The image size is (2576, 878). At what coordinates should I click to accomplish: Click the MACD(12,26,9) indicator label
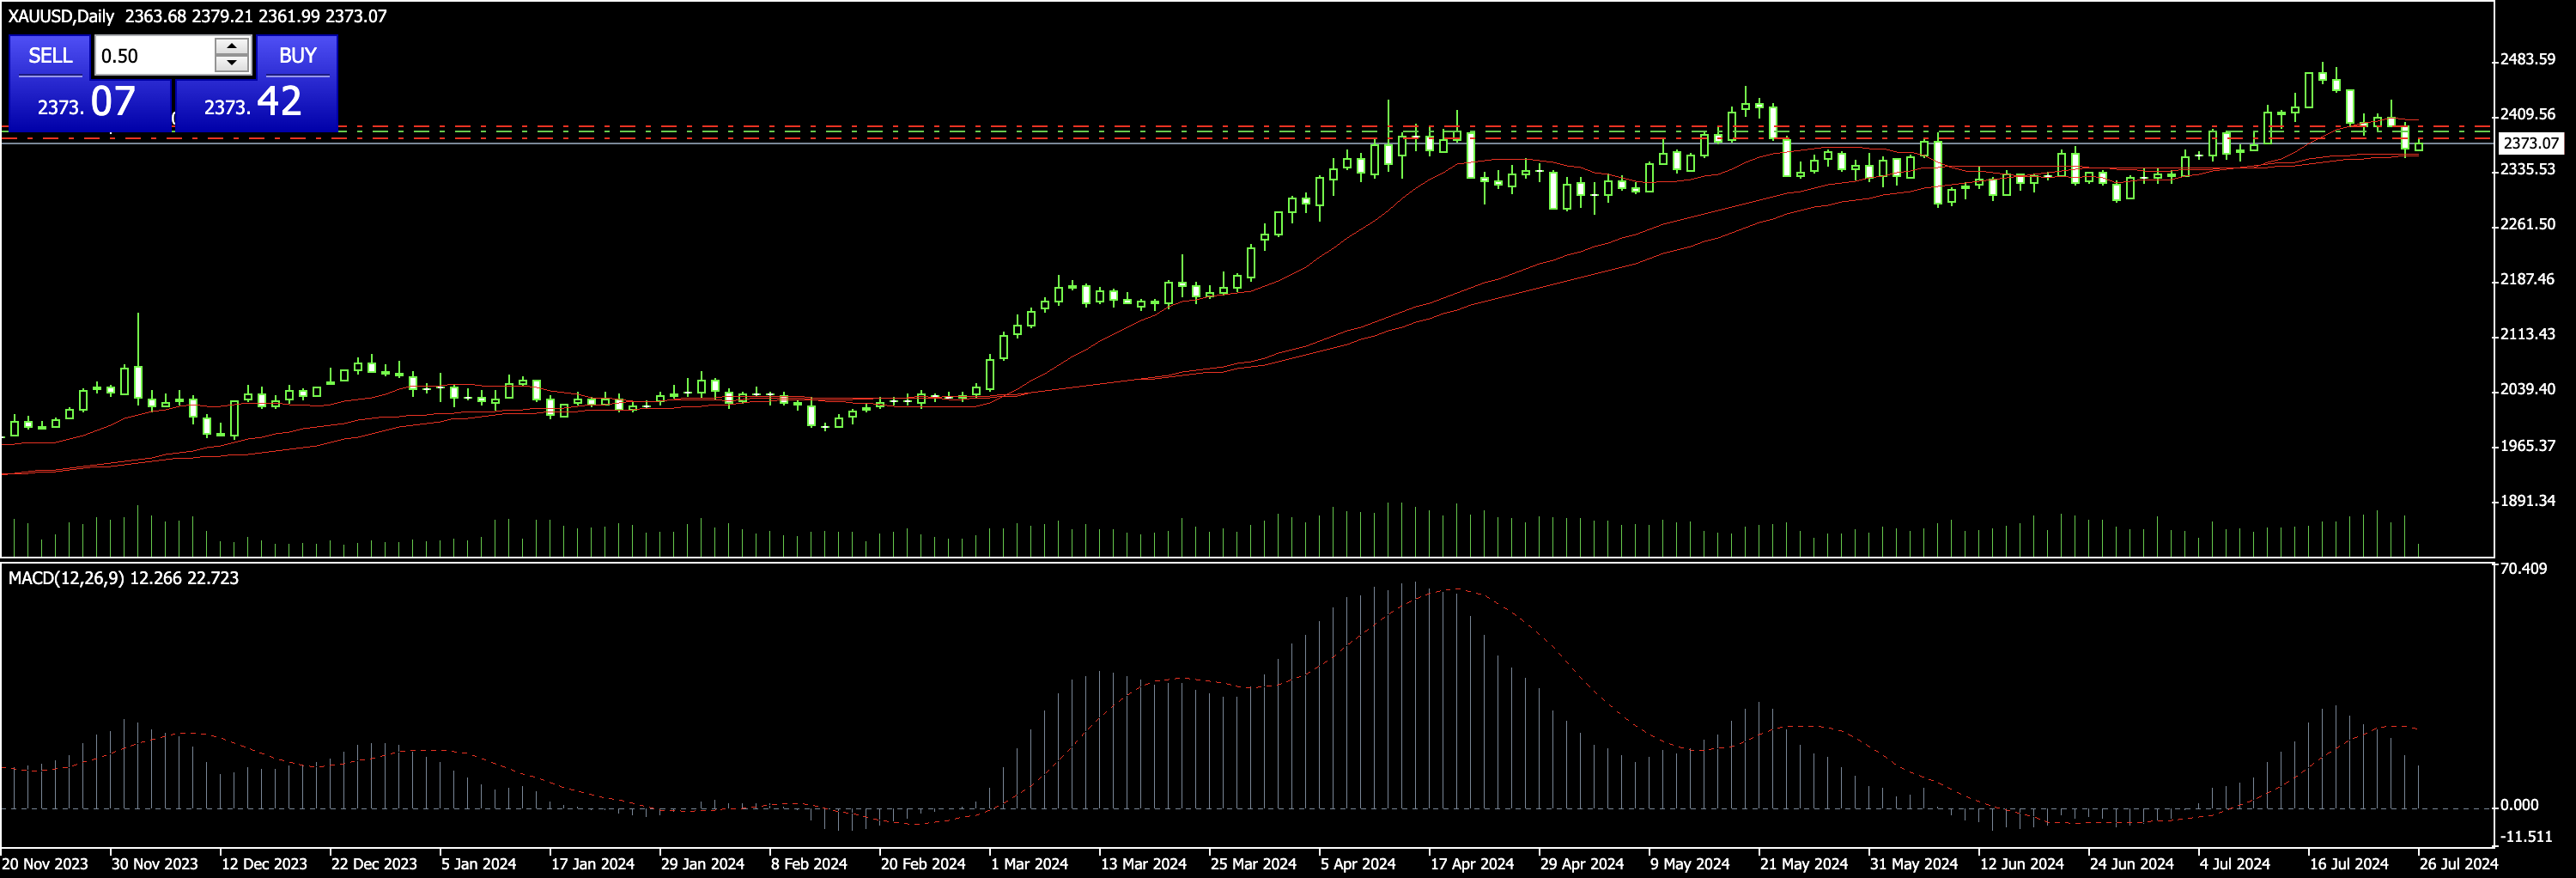click(x=66, y=578)
